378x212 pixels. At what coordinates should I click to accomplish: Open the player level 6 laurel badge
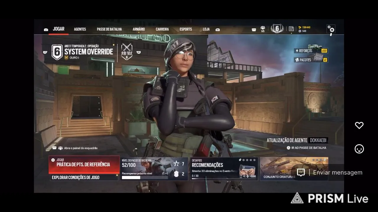click(x=277, y=29)
